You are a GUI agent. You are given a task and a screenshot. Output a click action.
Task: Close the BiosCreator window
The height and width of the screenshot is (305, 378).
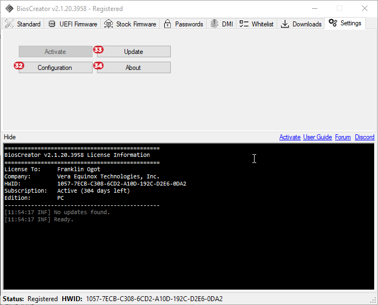(x=365, y=8)
